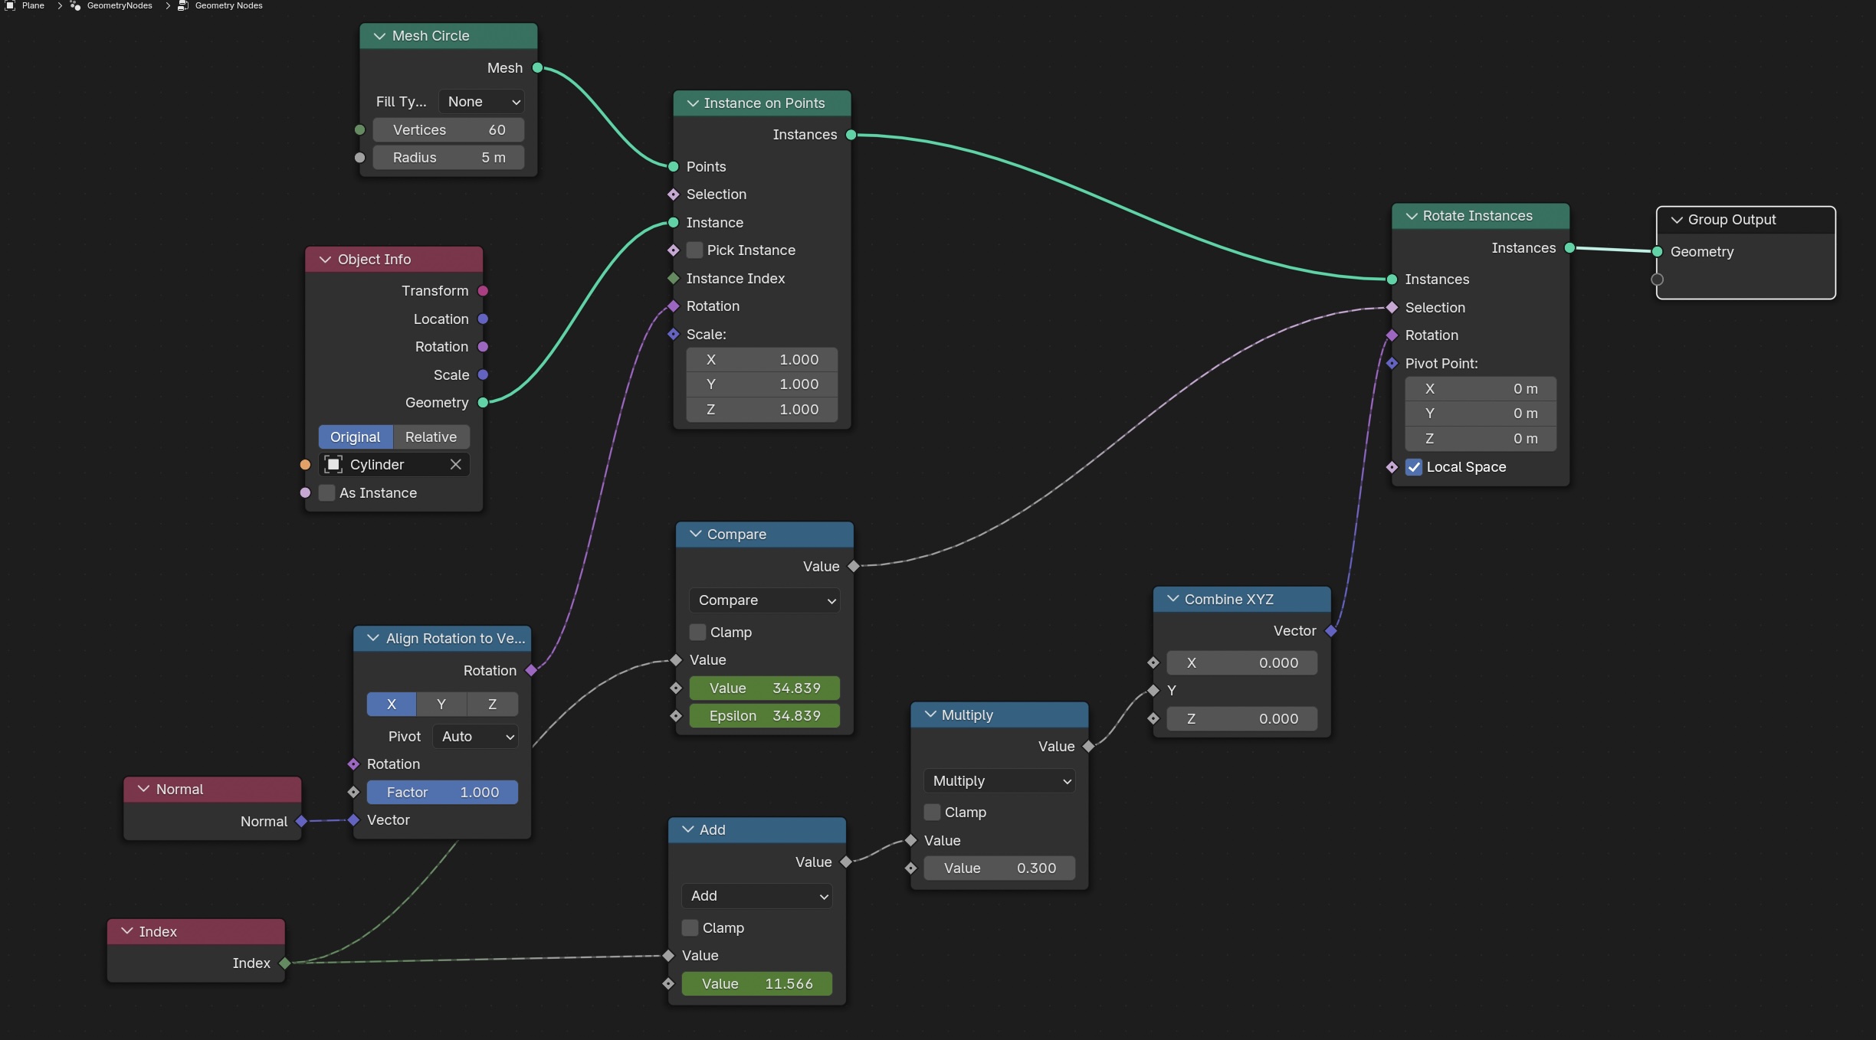Collapse the Group Output node
This screenshot has height=1040, width=1876.
[x=1677, y=220]
